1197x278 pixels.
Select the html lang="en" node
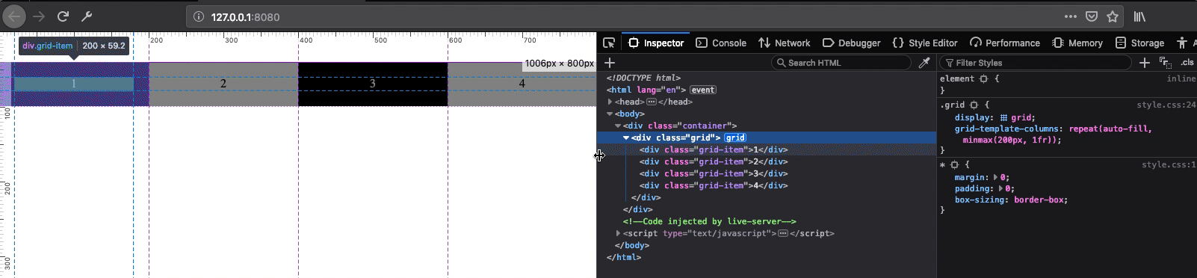pos(646,90)
